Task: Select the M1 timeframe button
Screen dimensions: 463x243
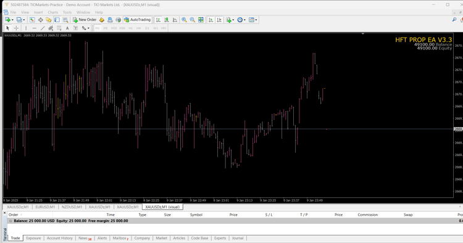Action: (x=97, y=28)
